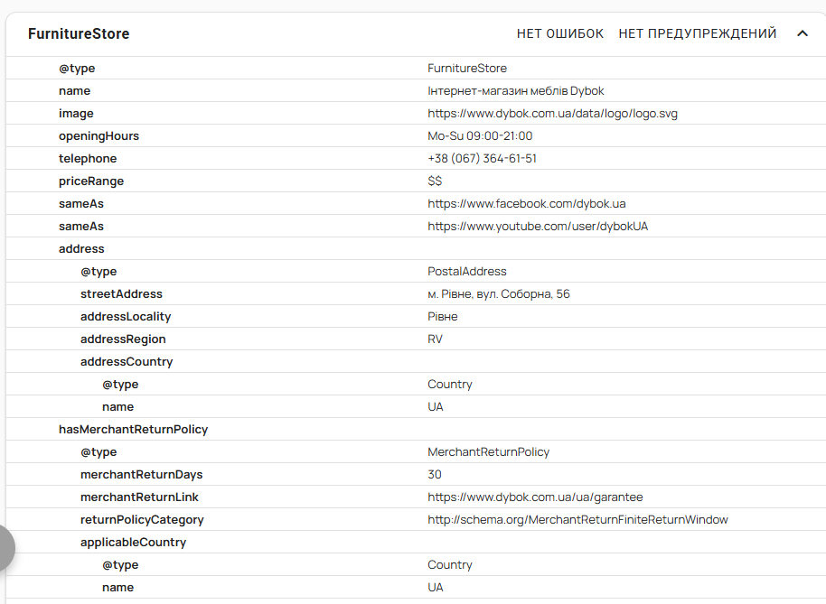Image resolution: width=826 pixels, height=604 pixels.
Task: Select the streetAddress row
Action: (x=416, y=294)
